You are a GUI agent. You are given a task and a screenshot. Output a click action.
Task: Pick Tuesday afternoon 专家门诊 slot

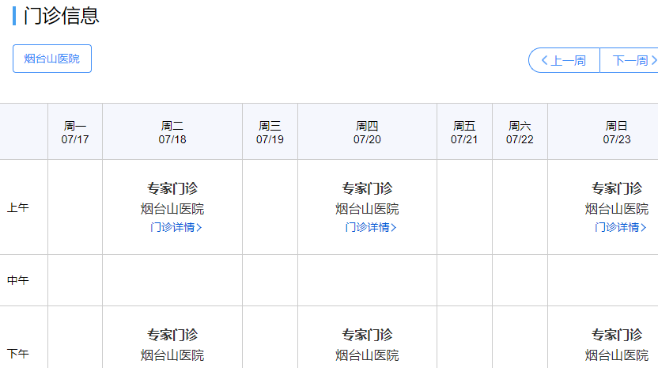[x=172, y=335]
